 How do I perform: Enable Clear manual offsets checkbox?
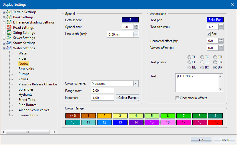[x=178, y=98]
